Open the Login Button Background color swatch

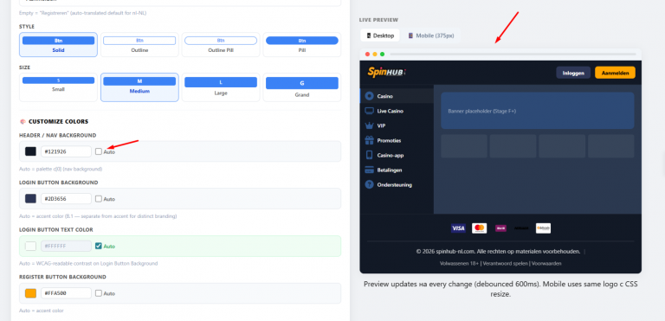tap(30, 198)
